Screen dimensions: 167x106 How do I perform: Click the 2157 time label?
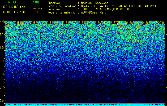(114, 23)
